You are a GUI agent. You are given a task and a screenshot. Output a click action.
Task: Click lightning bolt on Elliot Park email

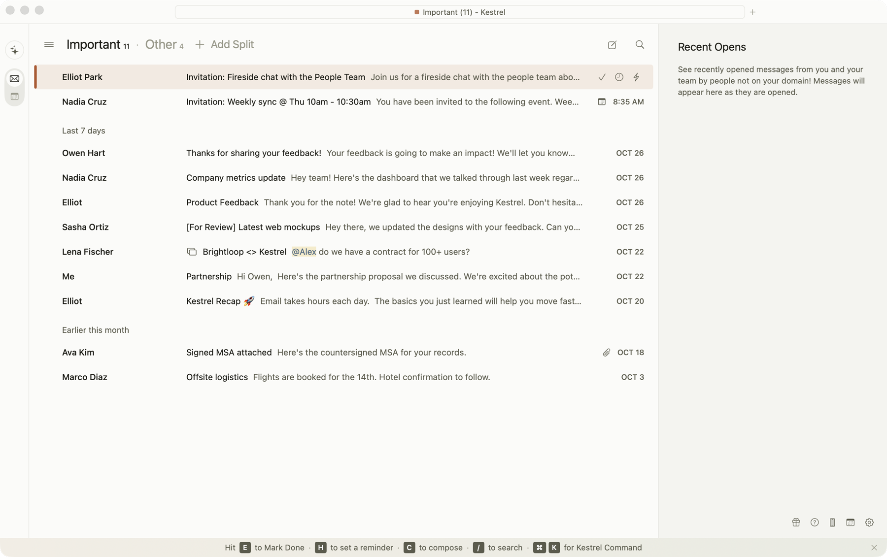pos(636,77)
